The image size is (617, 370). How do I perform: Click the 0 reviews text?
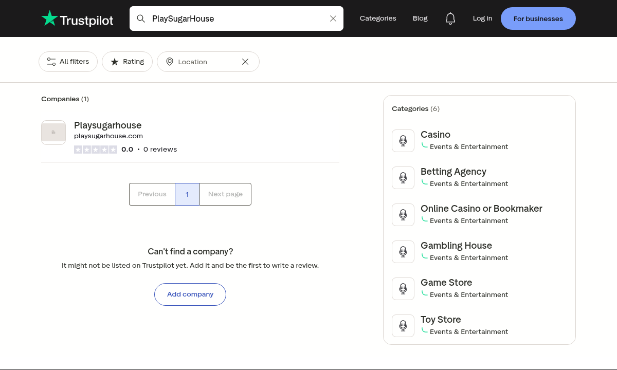(160, 150)
